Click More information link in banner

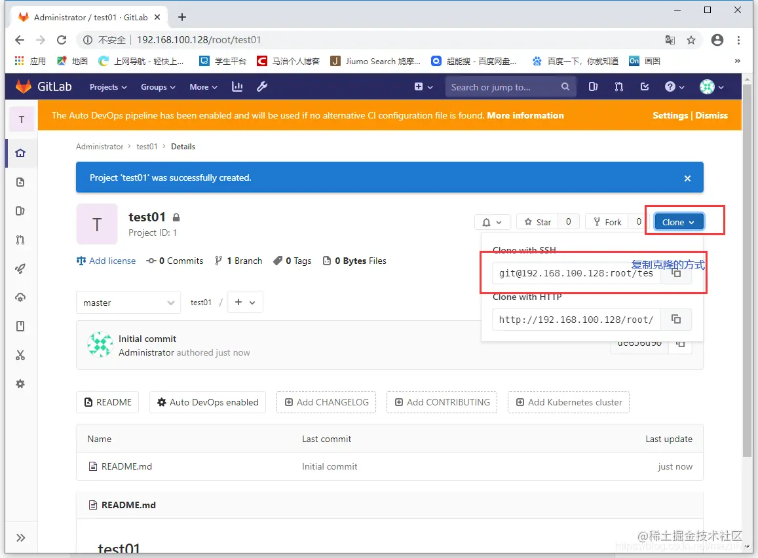coord(525,115)
